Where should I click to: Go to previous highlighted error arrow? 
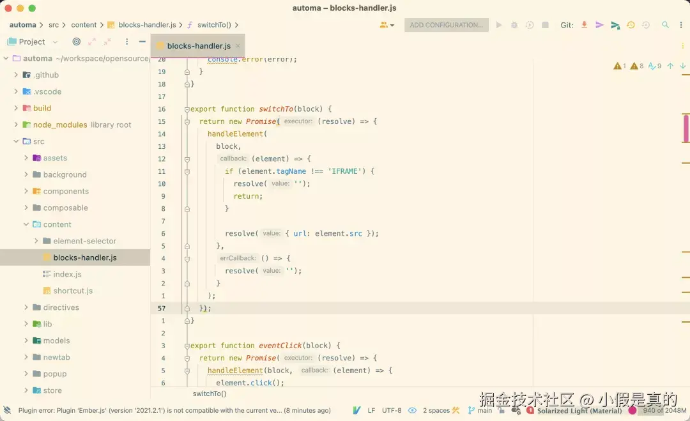(x=670, y=66)
